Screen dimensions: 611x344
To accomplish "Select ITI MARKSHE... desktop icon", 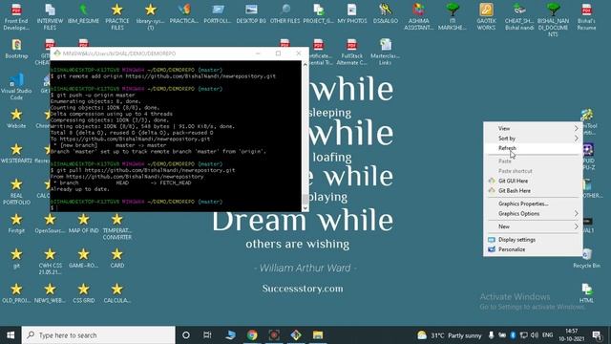I will (453, 16).
